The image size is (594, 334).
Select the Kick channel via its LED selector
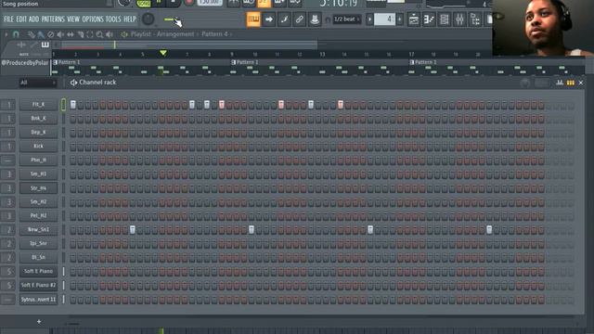point(63,147)
